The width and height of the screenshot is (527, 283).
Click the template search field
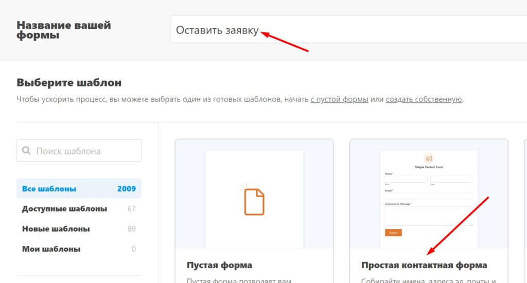click(x=79, y=151)
